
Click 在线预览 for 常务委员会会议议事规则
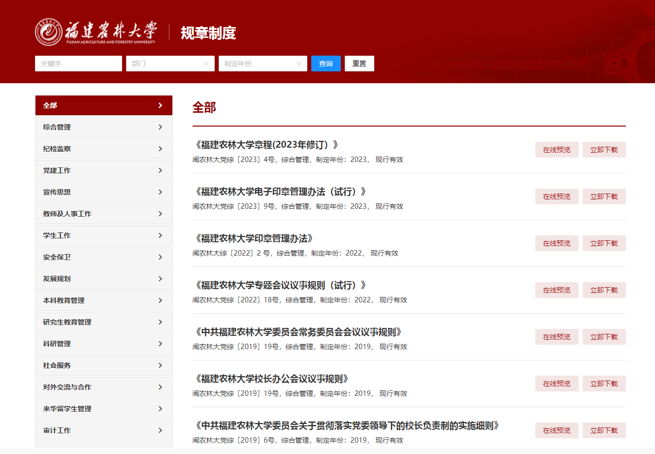[557, 337]
